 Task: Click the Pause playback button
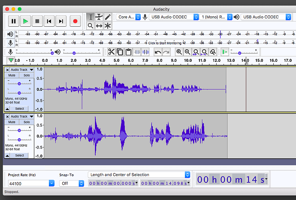click(x=14, y=21)
